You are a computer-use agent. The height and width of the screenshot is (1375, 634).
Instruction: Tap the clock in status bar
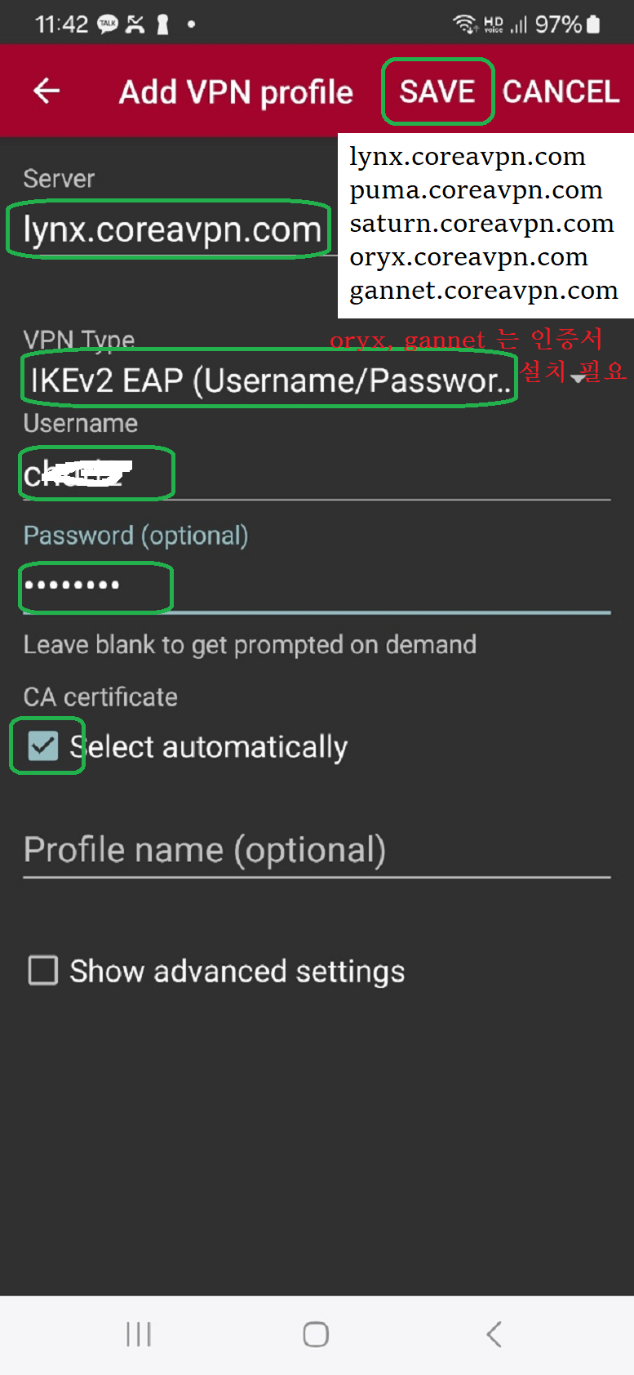pyautogui.click(x=61, y=24)
